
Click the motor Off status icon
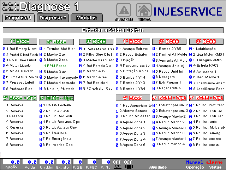click(x=128, y=164)
